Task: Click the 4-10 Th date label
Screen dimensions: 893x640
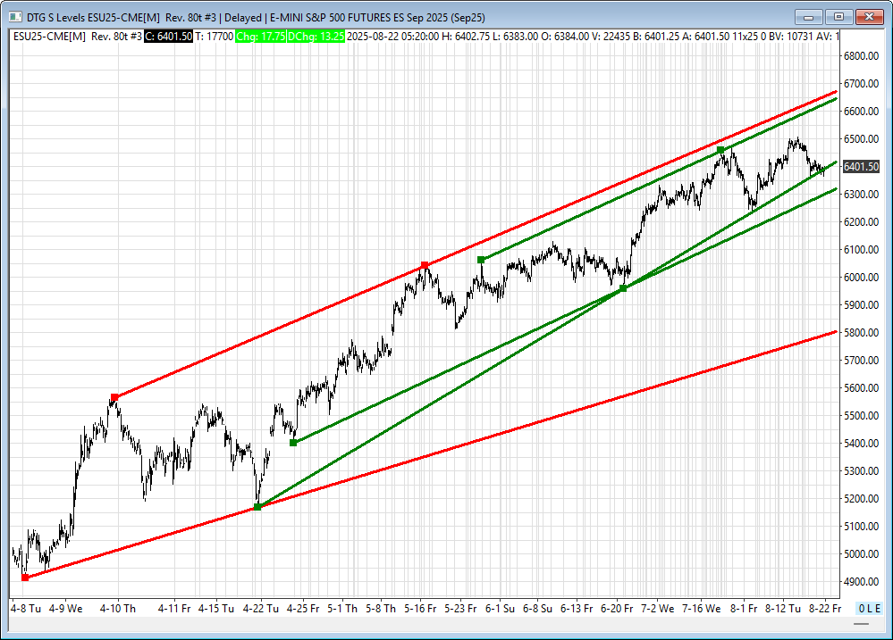Action: pos(118,608)
